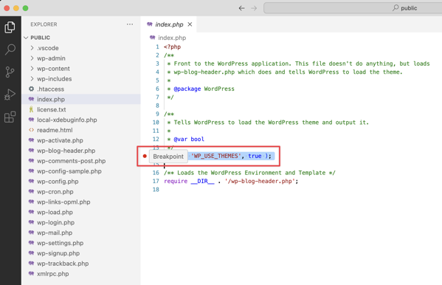Open the Source Control view
The height and width of the screenshot is (285, 442).
(10, 72)
